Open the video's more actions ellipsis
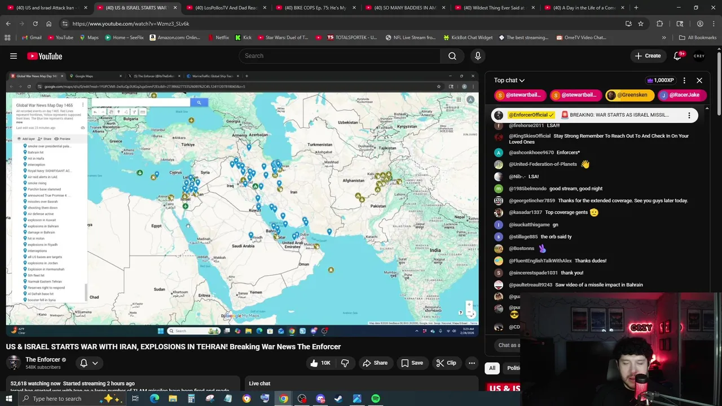Viewport: 722px width, 406px height. 472,363
